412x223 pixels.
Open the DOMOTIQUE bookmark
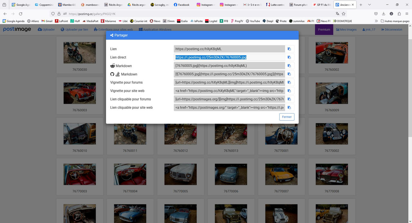point(342,21)
